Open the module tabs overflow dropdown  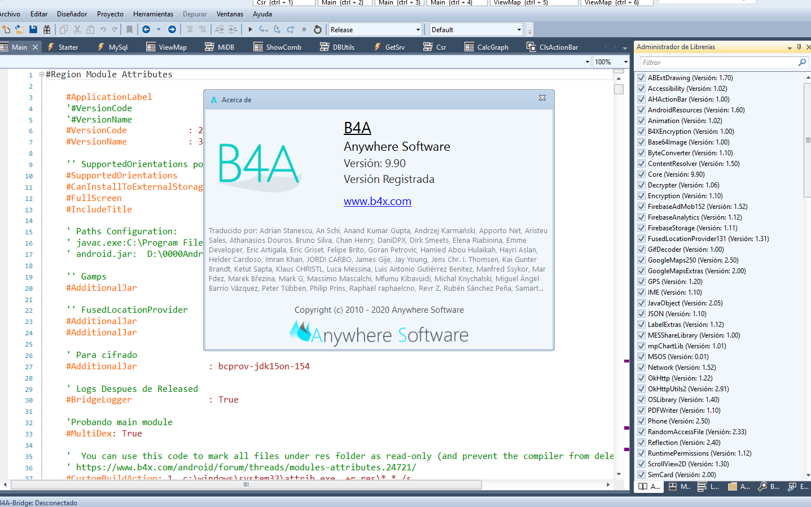coord(625,47)
